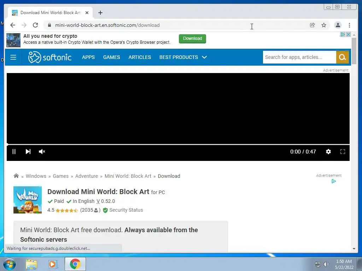Click the page vertical scrollbar thumb
362x271 pixels.
tap(354, 51)
